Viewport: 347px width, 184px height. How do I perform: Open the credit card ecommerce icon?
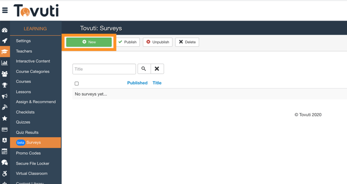[x=5, y=129]
